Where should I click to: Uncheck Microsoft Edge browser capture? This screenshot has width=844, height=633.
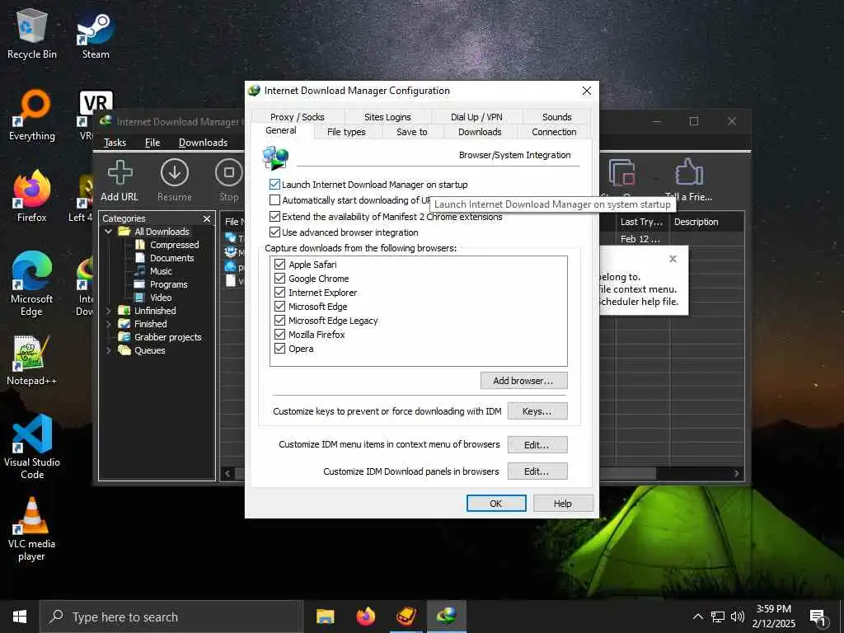279,307
